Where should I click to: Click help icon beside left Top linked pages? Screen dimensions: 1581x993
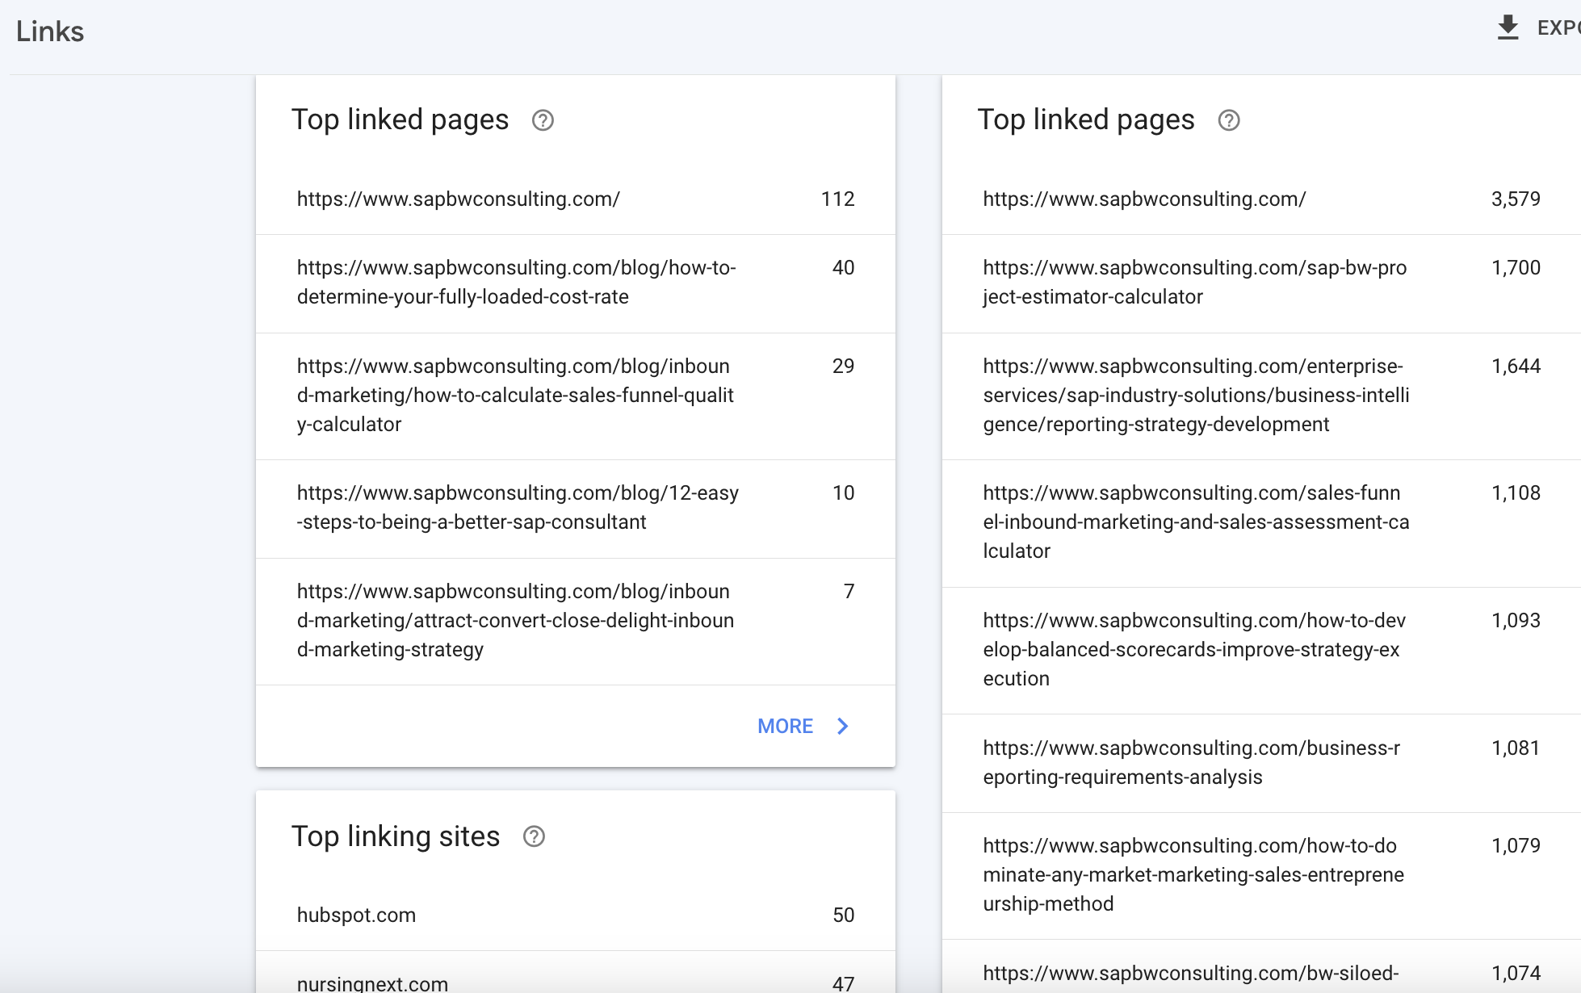click(x=543, y=120)
